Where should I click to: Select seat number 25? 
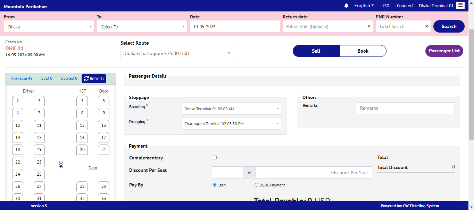(x=39, y=174)
